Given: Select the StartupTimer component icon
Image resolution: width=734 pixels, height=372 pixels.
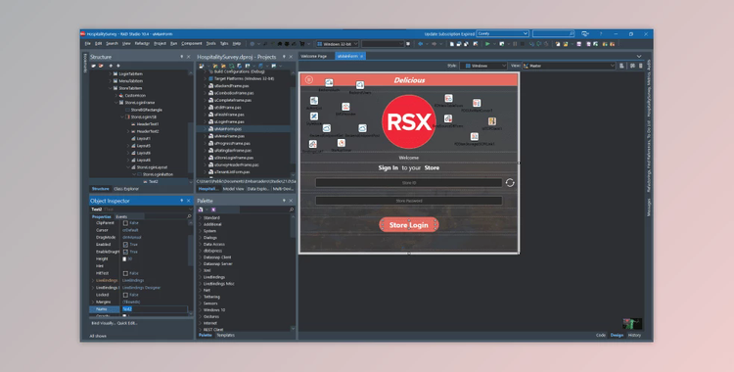Looking at the screenshot, I should pos(342,143).
